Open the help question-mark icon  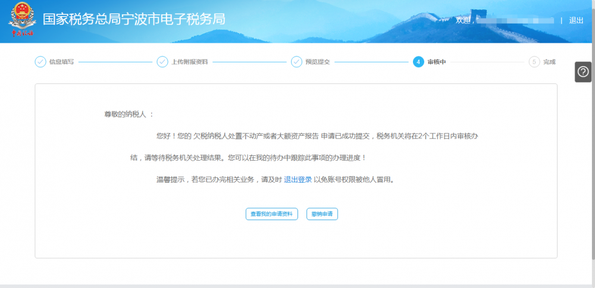coord(583,72)
